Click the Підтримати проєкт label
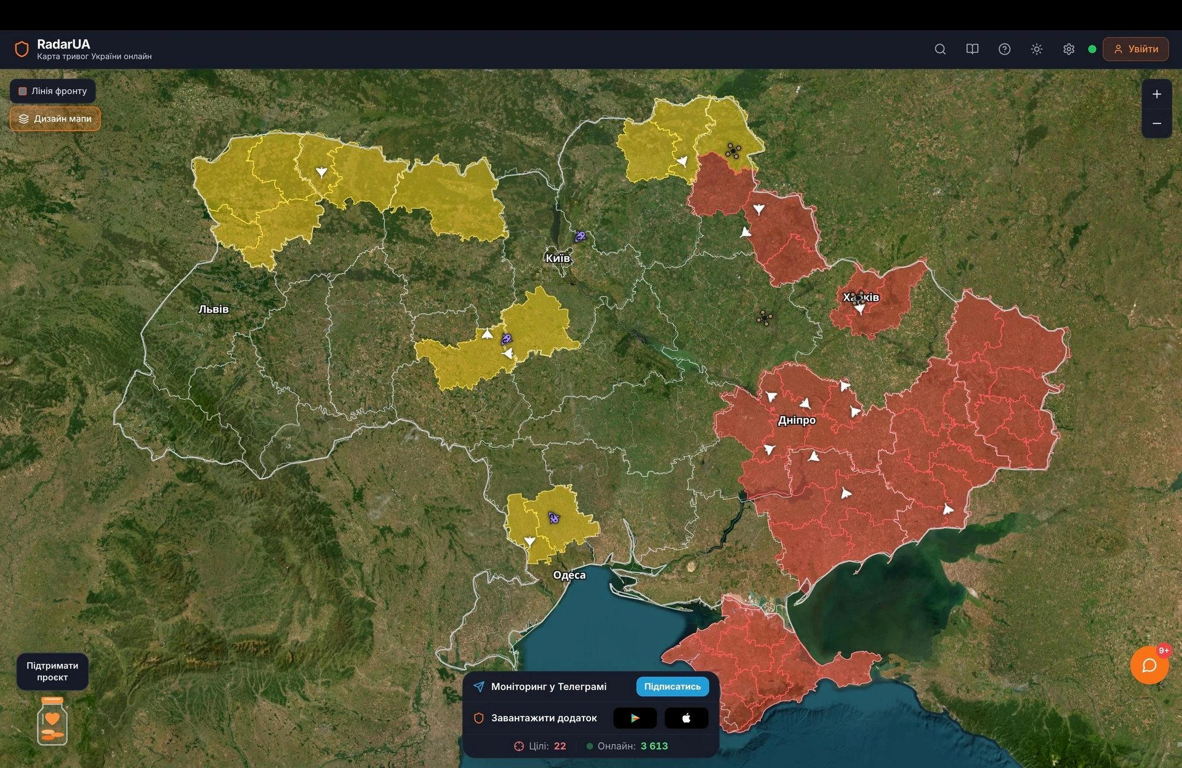The image size is (1182, 768). (52, 671)
